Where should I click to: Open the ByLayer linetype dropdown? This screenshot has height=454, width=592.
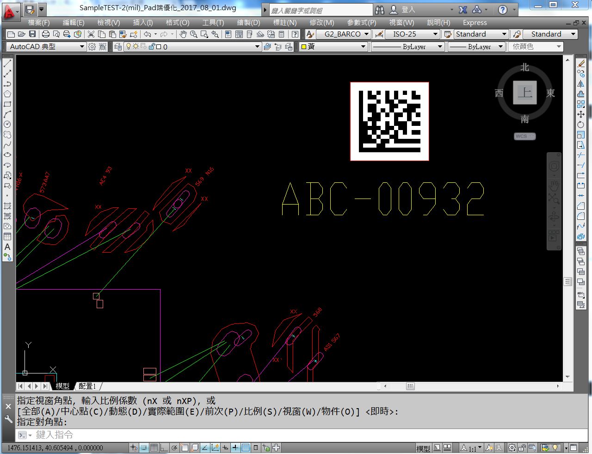pos(407,47)
